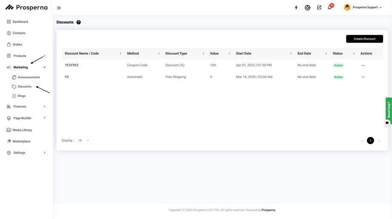This screenshot has height=219, width=392.
Task: Select page 1 in pagination
Action: coord(370,140)
